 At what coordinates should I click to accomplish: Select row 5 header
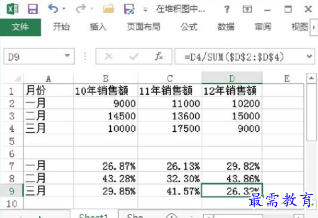tap(11, 141)
